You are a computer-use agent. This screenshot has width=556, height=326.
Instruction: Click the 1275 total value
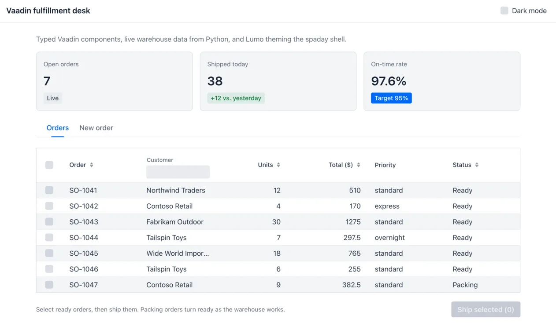click(x=353, y=222)
